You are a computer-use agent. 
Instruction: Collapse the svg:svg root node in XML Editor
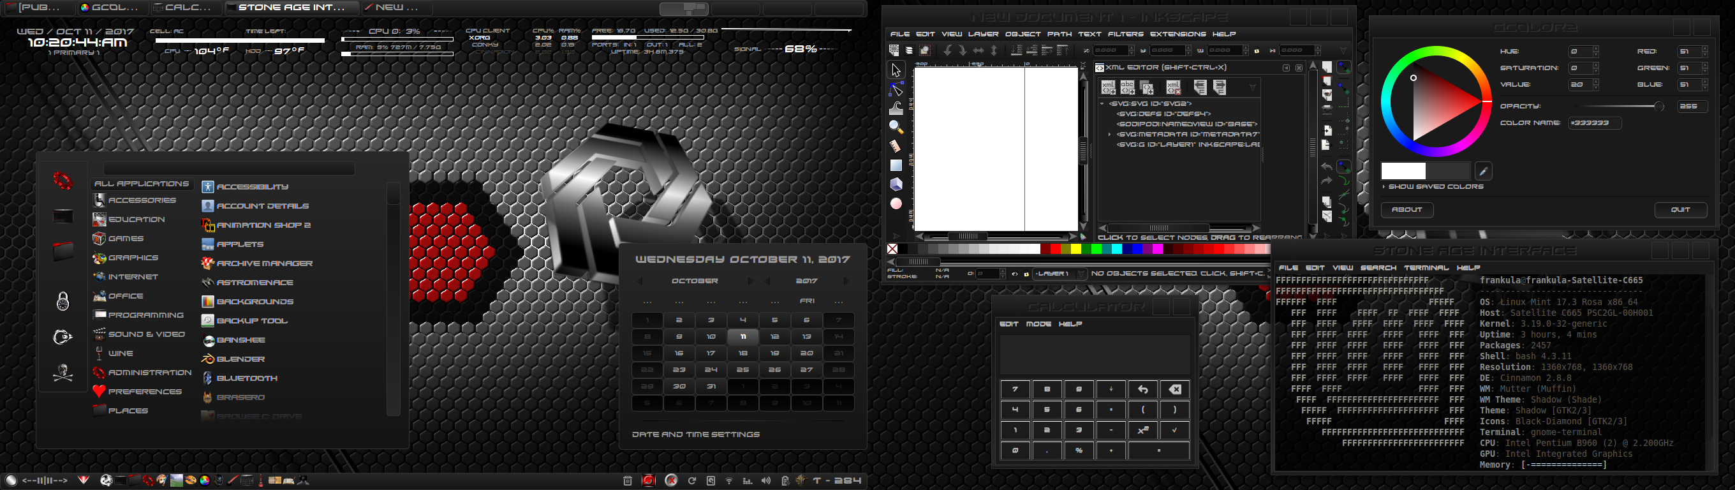click(1103, 104)
